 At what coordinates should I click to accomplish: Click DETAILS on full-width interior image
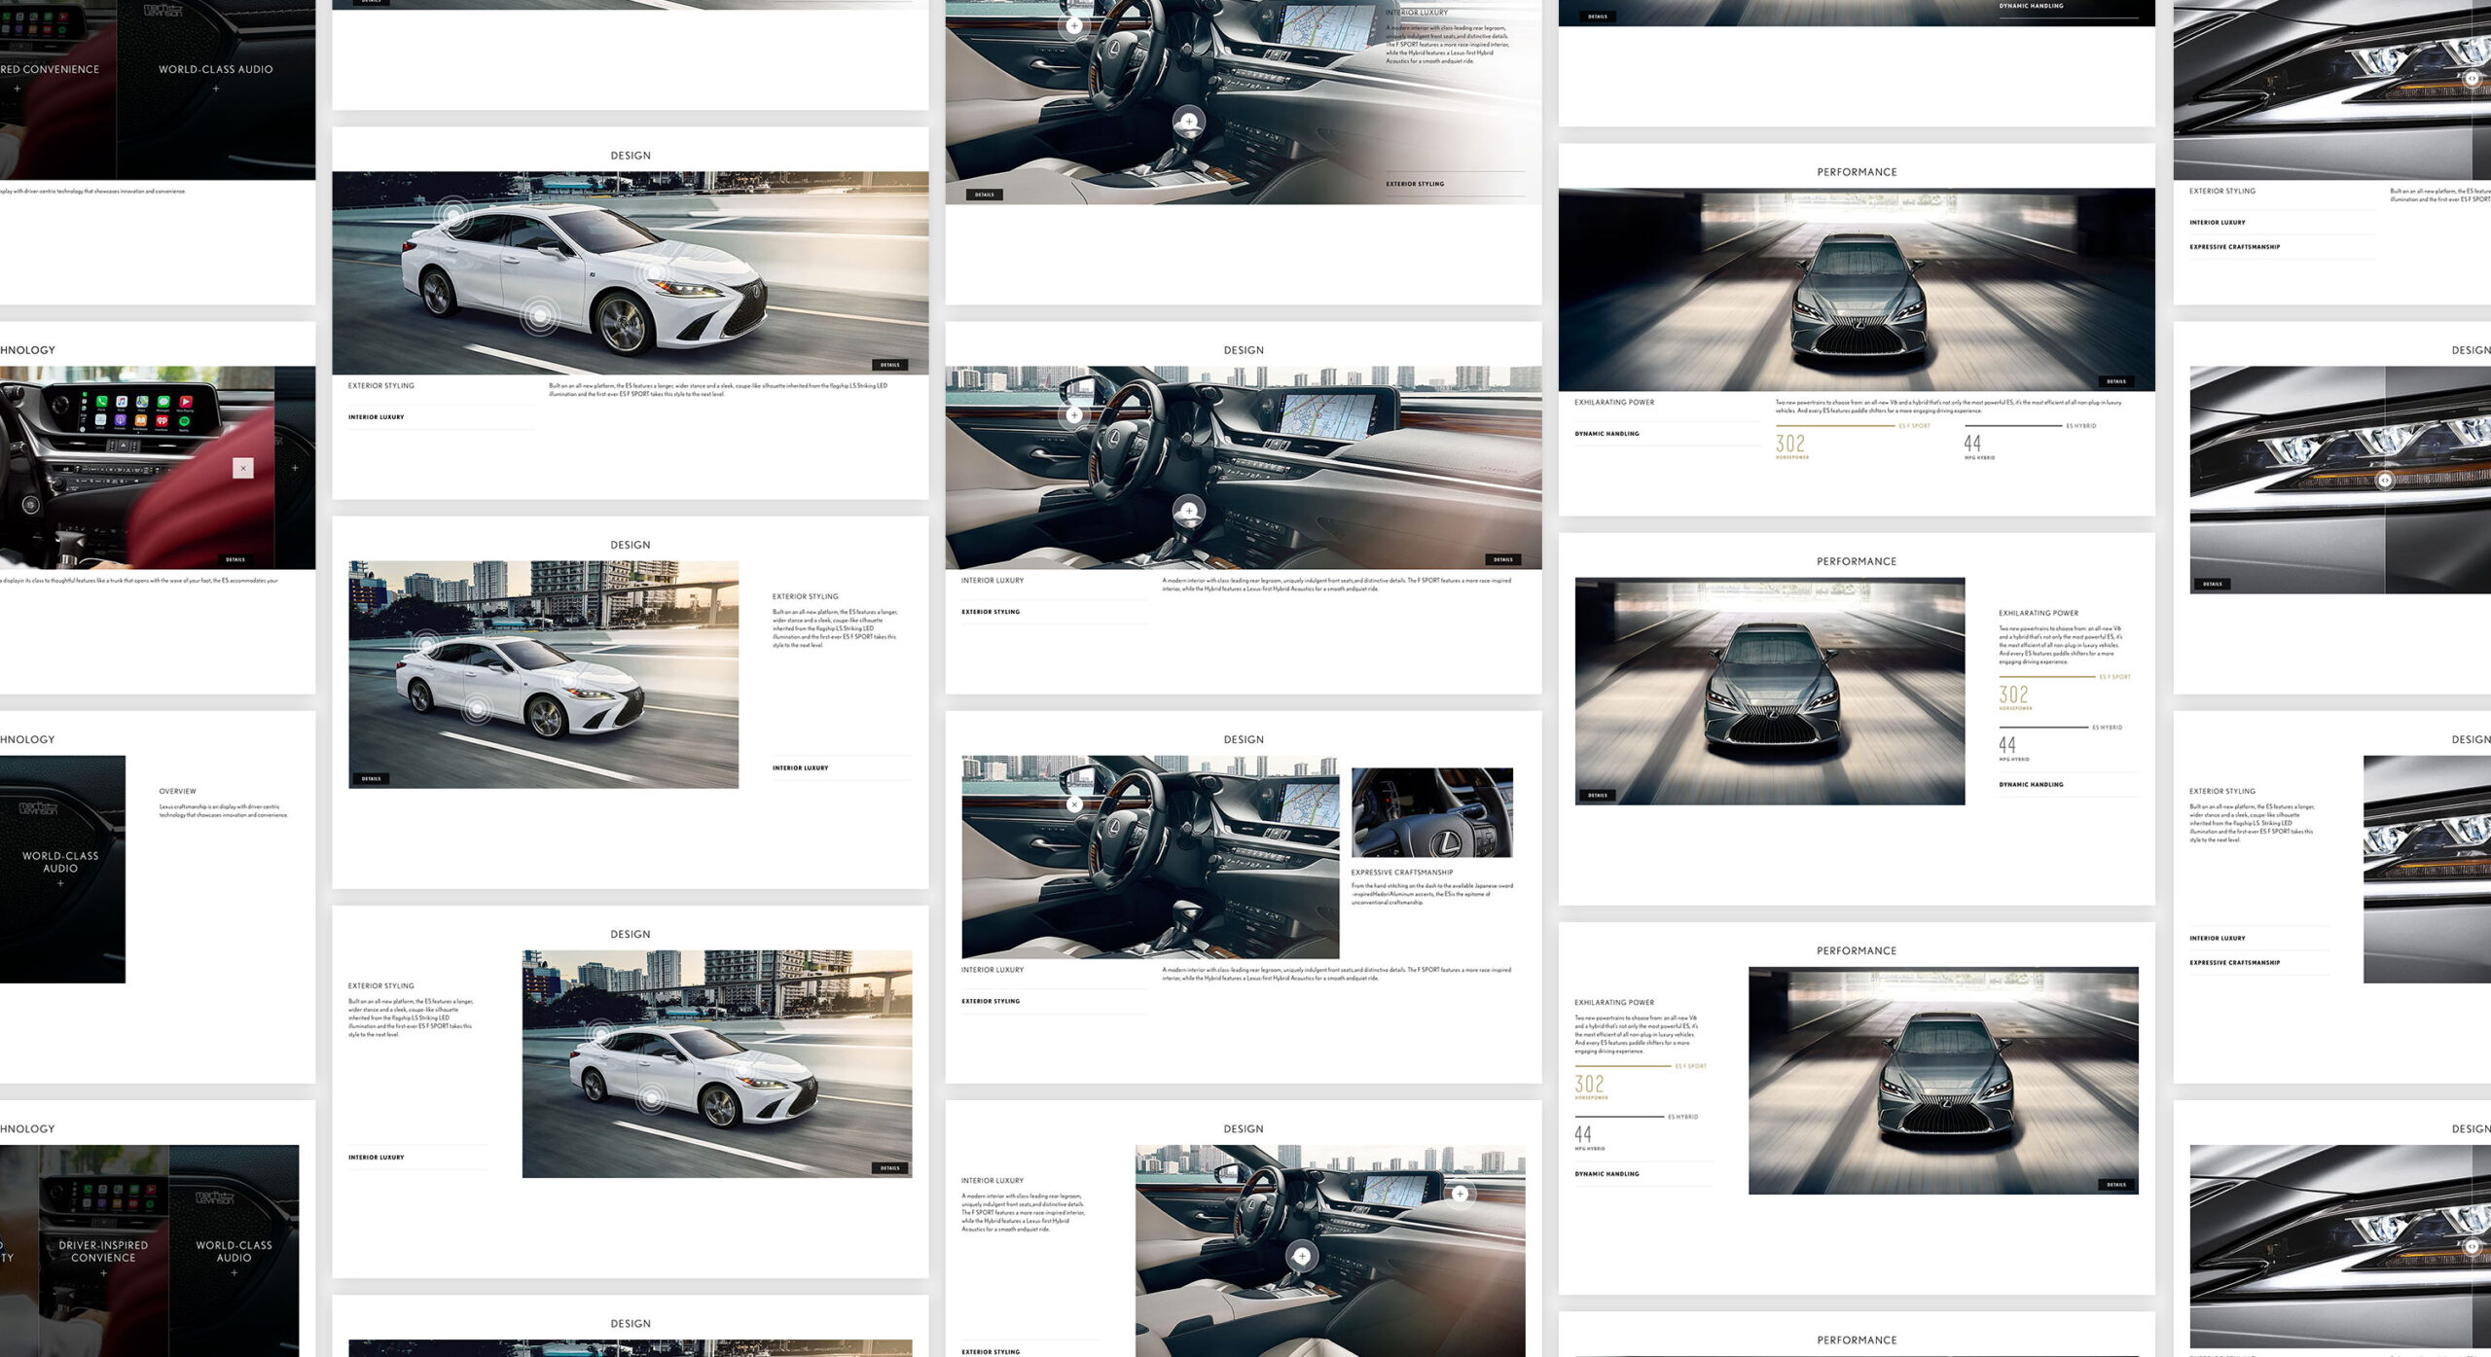point(1503,559)
